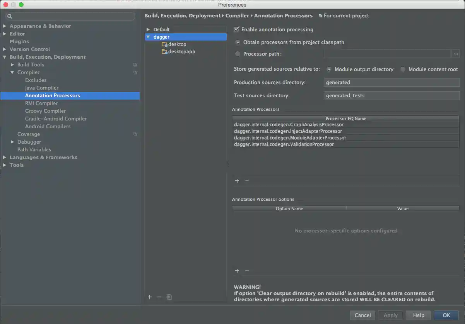
Task: Open the processor path file browser
Action: click(x=456, y=54)
